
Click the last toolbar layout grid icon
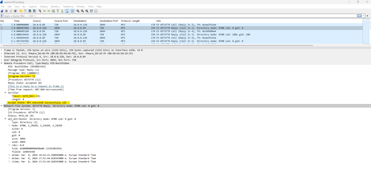96,11
